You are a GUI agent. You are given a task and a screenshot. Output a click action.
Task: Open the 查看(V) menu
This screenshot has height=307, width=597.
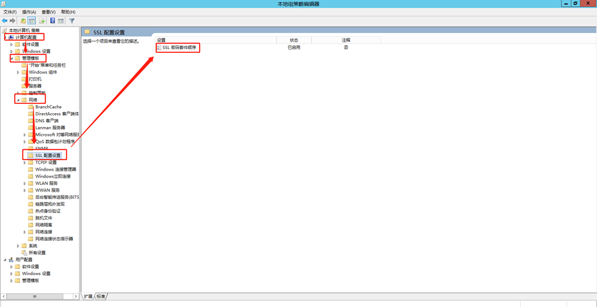[48, 12]
